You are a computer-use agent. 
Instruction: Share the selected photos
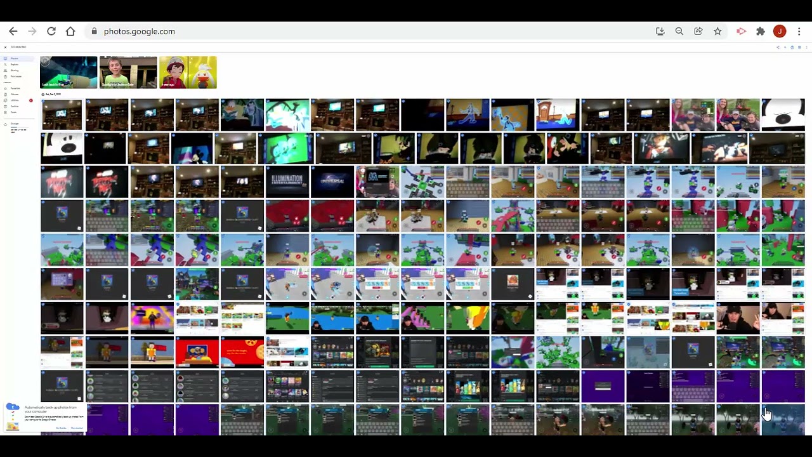click(x=778, y=47)
